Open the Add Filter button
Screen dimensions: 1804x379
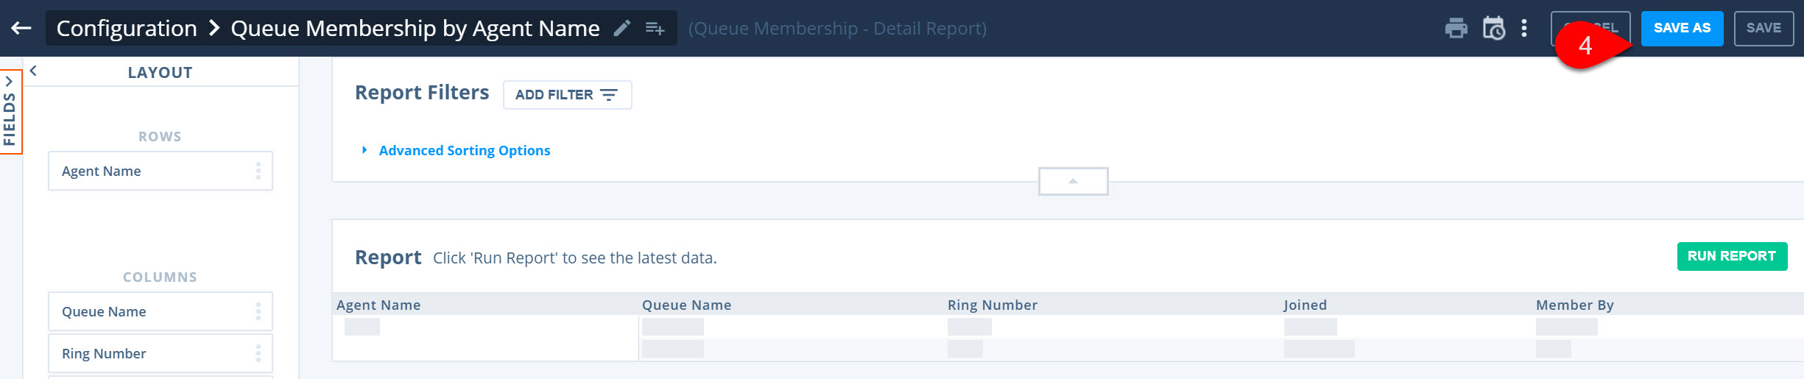tap(567, 95)
